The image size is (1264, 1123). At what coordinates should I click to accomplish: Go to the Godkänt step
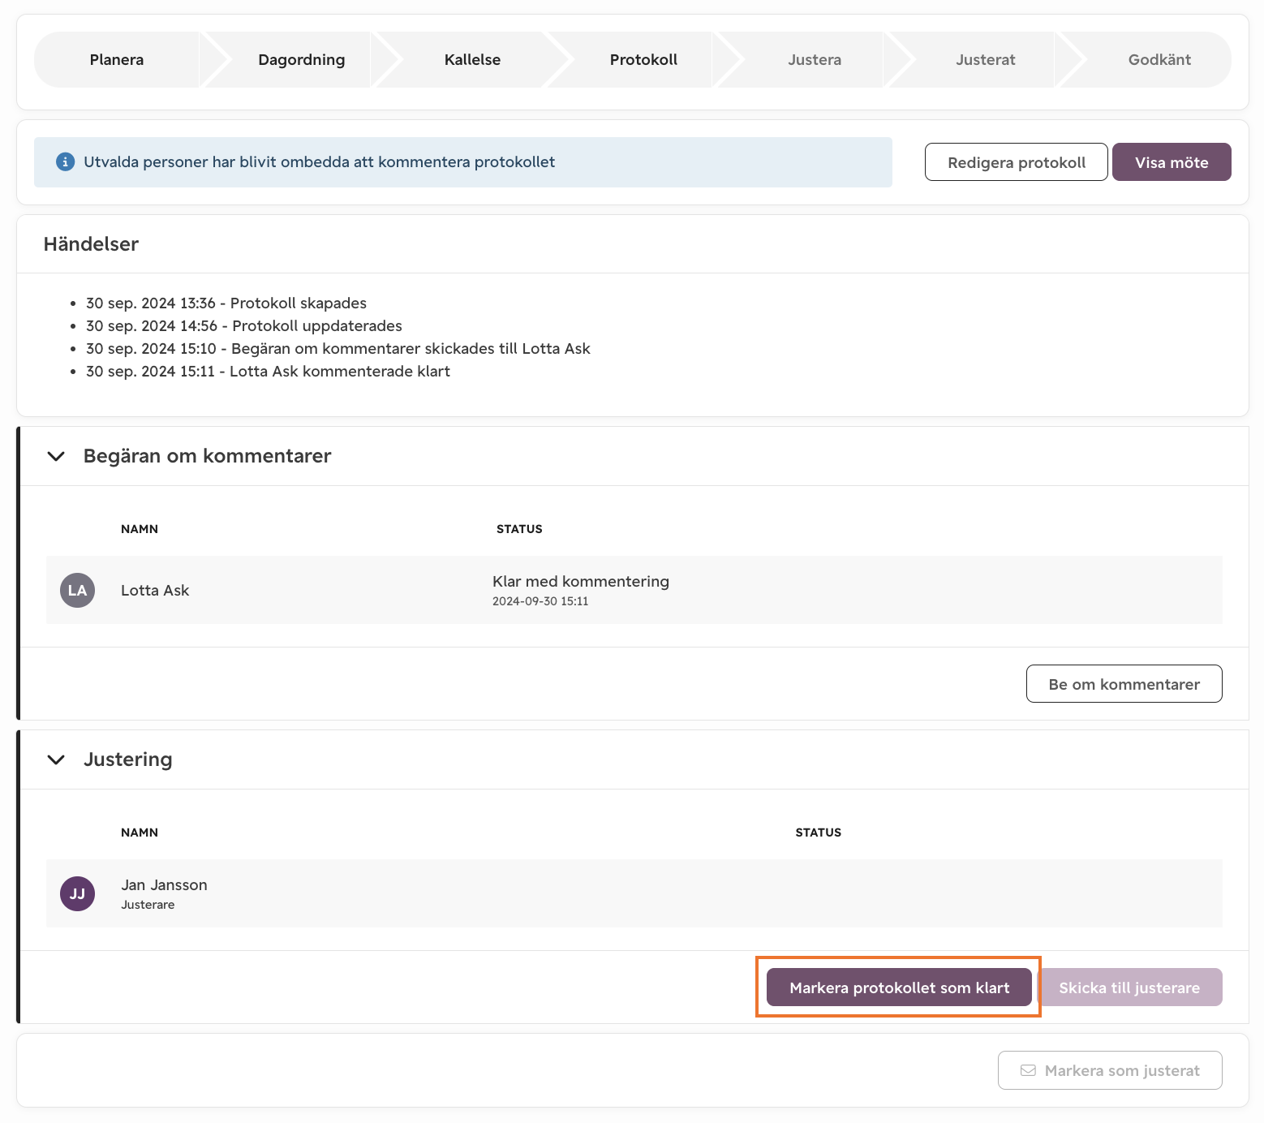pos(1159,59)
